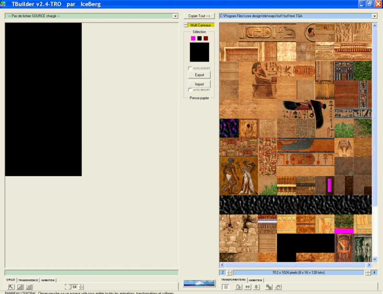Switch to left panel Animation tab
This screenshot has width=383, height=294.
[47, 280]
